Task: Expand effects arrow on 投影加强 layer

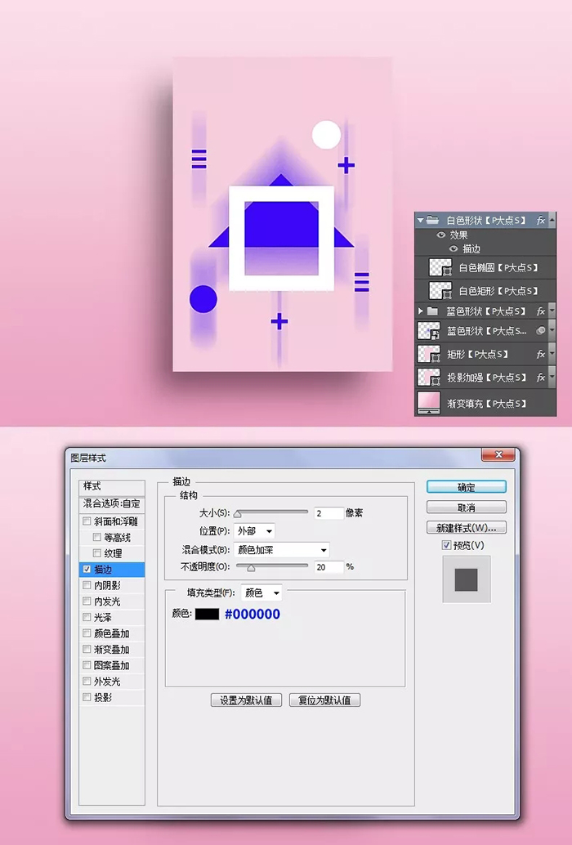Action: [x=552, y=378]
